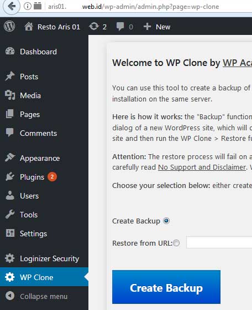Click the Tools wrench icon
This screenshot has width=252, height=310.
[x=10, y=214]
